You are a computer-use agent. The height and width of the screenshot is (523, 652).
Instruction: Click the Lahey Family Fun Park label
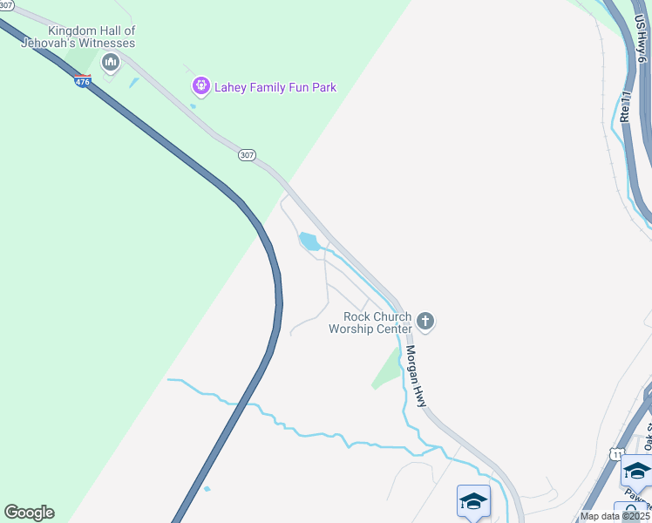275,87
